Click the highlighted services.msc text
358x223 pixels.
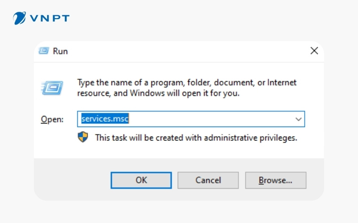coord(105,119)
